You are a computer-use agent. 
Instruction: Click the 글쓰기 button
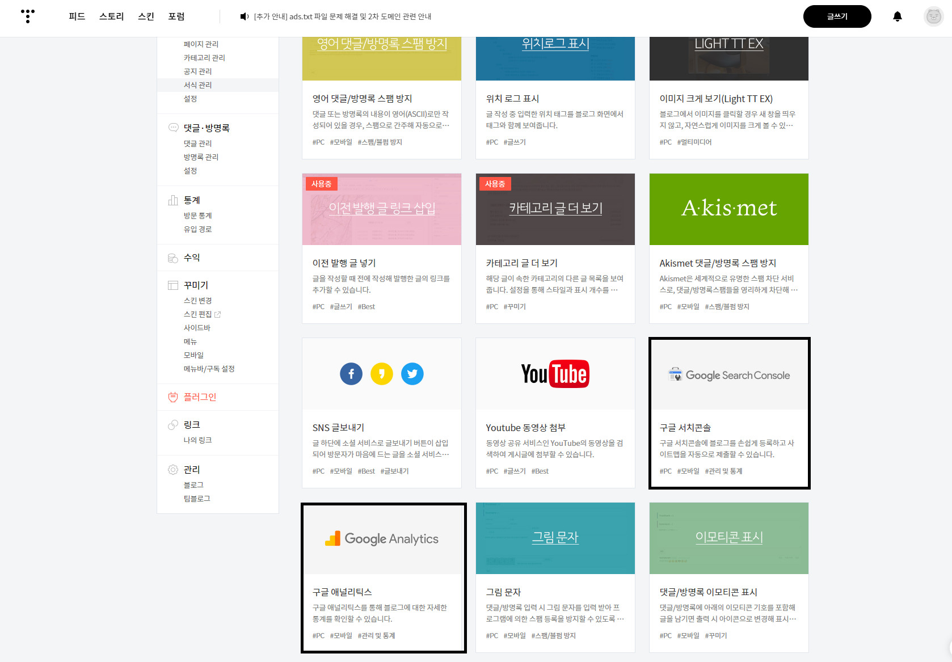(x=837, y=16)
